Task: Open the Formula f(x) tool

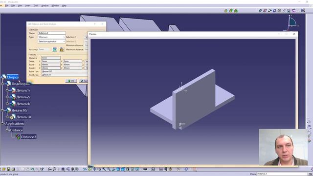Action: pyautogui.click(x=50, y=169)
